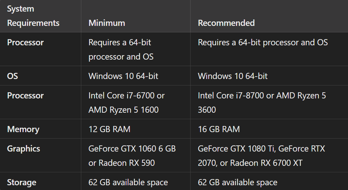Viewport: 348px width, 190px height.
Task: Click recommended 62 GB available space cell
Action: tap(237, 182)
